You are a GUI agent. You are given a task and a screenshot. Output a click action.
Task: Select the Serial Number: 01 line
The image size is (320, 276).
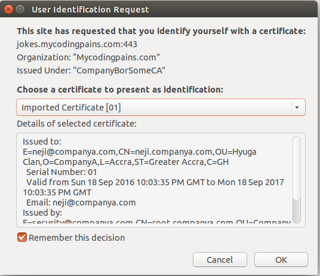tap(61, 172)
